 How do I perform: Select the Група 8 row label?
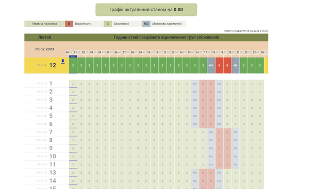pyautogui.click(x=44, y=140)
